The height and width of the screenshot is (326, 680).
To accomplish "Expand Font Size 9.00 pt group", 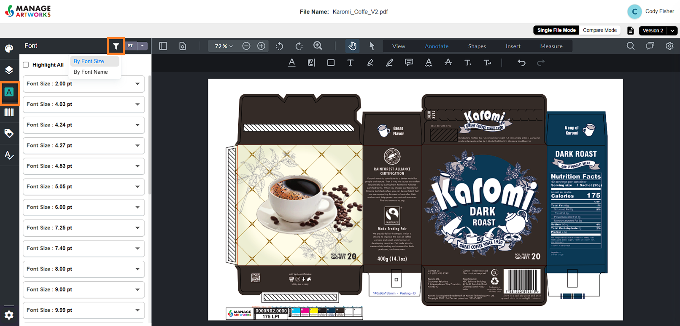I will (x=84, y=290).
